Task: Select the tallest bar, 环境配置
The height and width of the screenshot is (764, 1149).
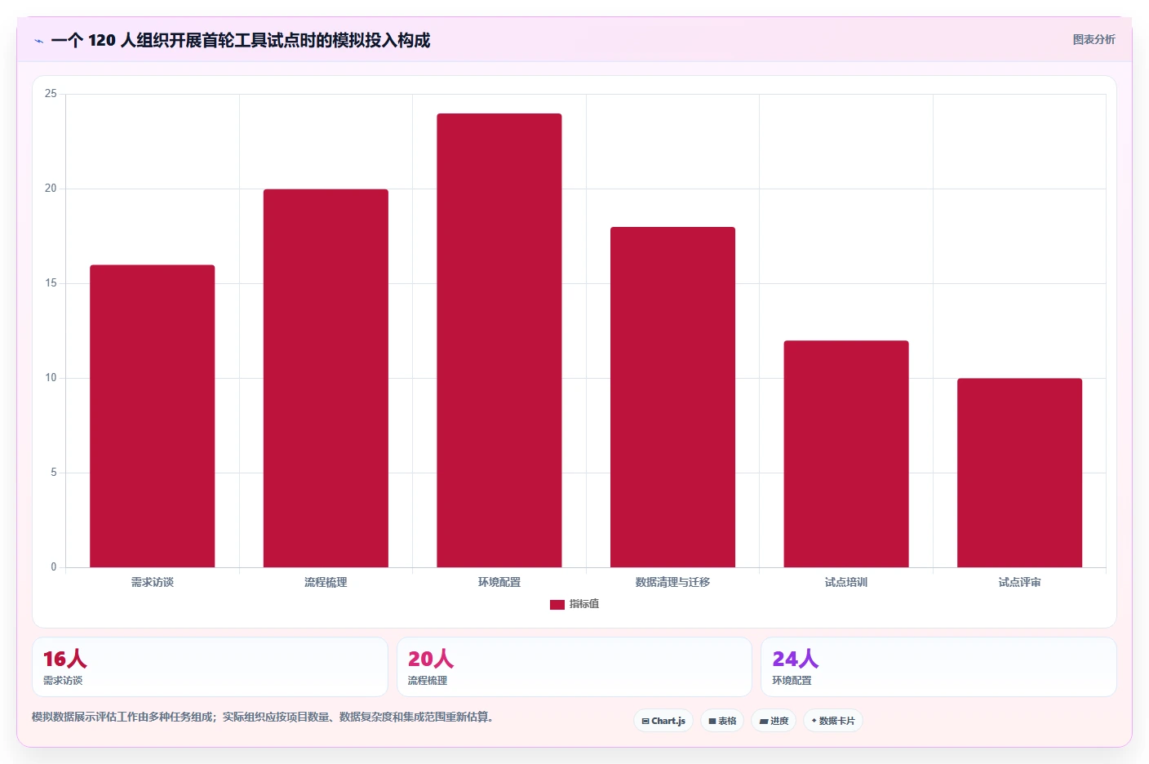Action: coord(499,340)
